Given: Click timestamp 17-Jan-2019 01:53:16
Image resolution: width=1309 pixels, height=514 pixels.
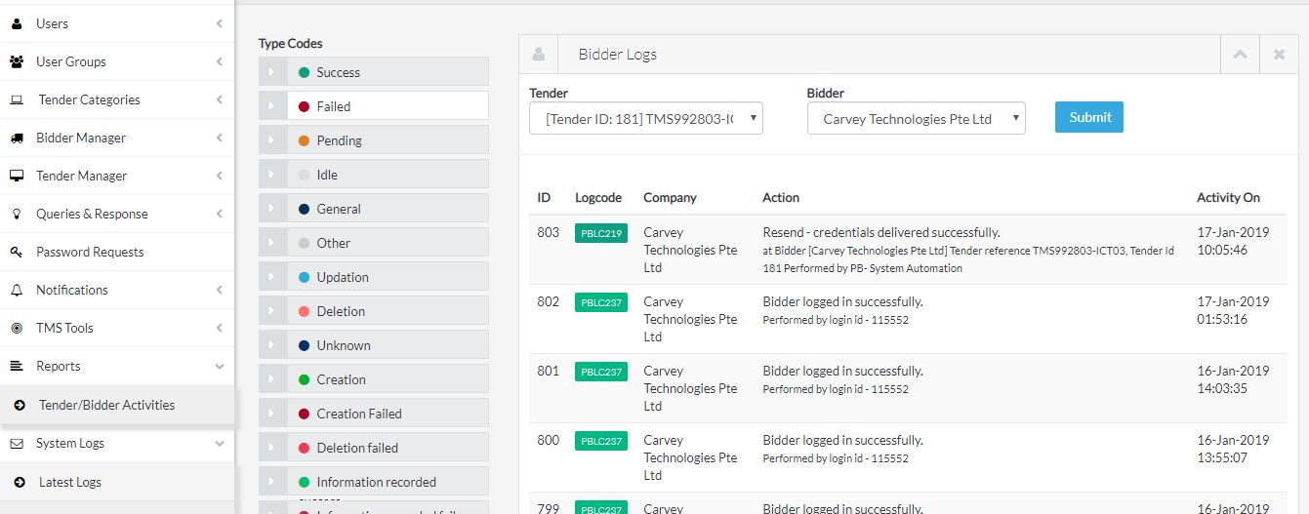Looking at the screenshot, I should (x=1233, y=310).
